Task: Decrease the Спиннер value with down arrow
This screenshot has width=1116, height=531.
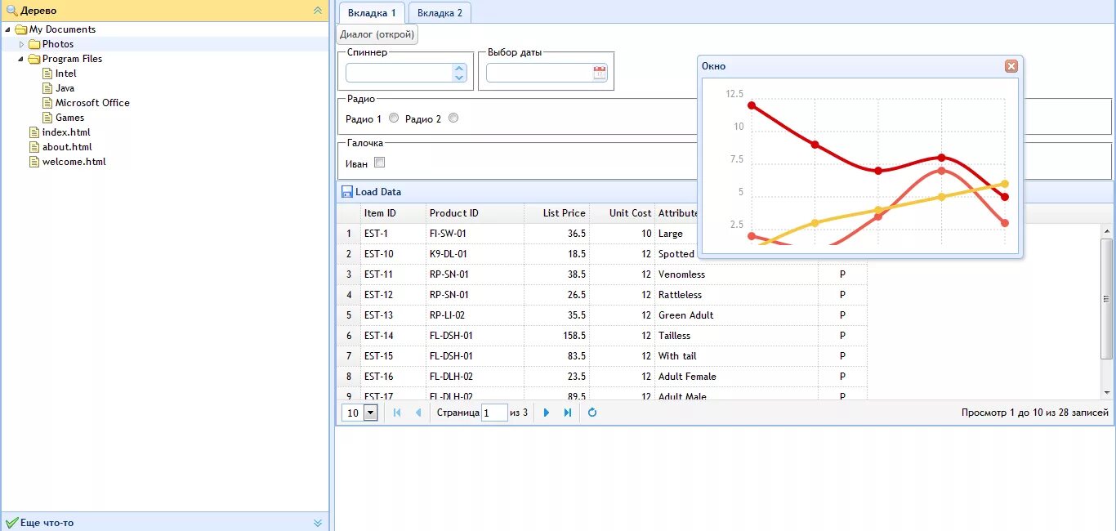Action: click(459, 78)
